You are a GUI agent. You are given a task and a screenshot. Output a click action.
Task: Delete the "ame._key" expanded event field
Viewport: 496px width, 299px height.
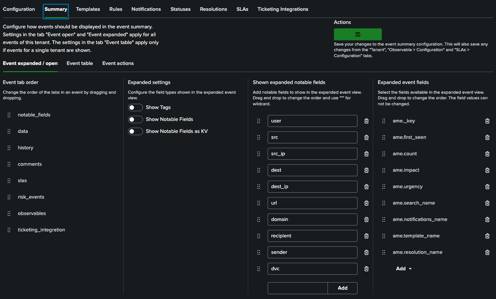coord(487,121)
